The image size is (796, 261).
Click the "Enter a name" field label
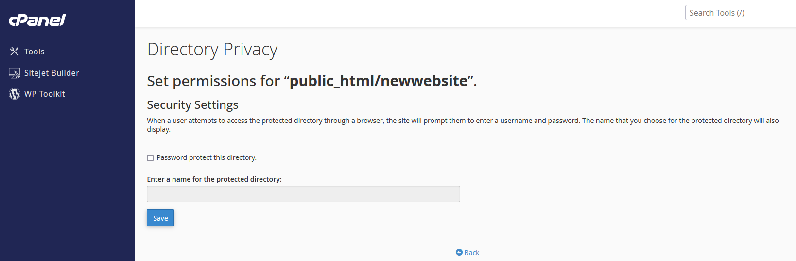click(214, 179)
